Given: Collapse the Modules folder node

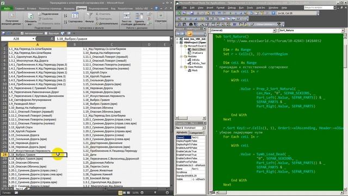Looking at the screenshot, I should pos(181,57).
